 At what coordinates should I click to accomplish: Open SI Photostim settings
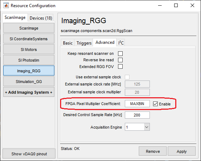pos(29,60)
